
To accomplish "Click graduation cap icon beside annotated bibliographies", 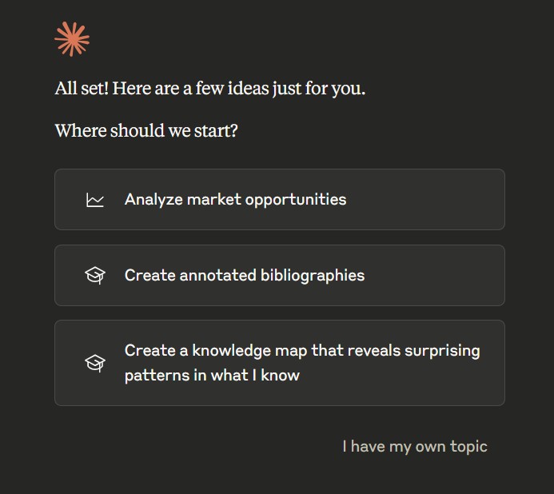I will point(95,276).
